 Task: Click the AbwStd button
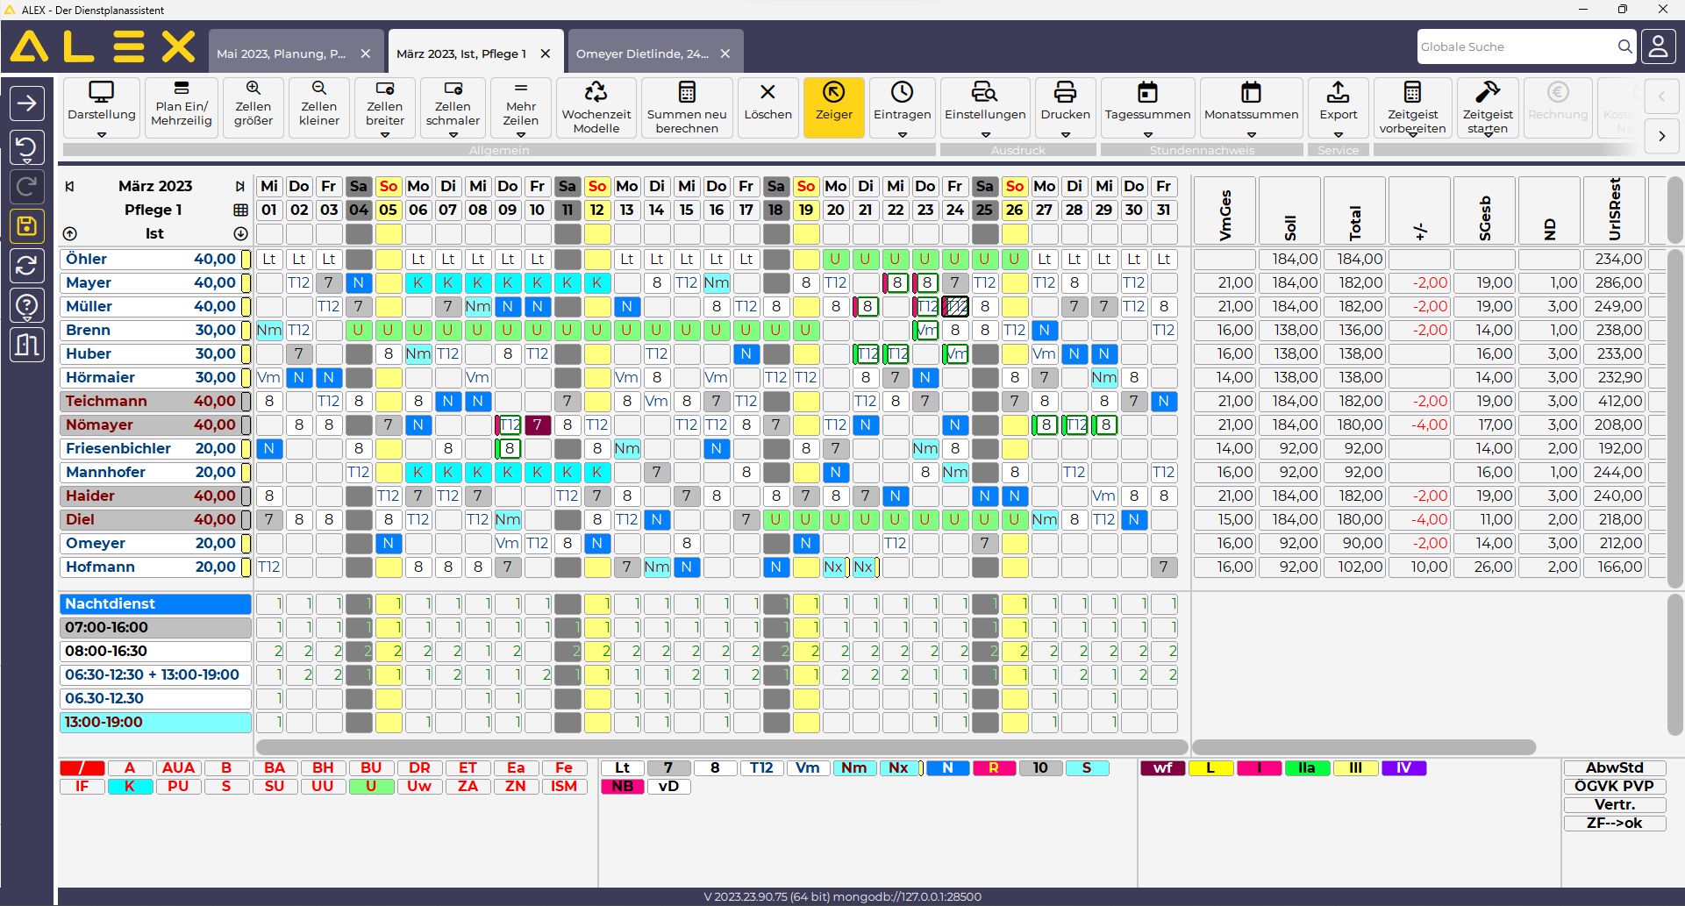coord(1614,768)
